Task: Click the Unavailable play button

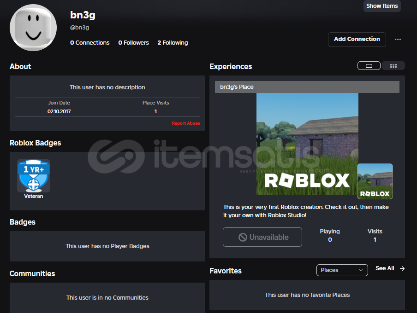Action: (262, 237)
